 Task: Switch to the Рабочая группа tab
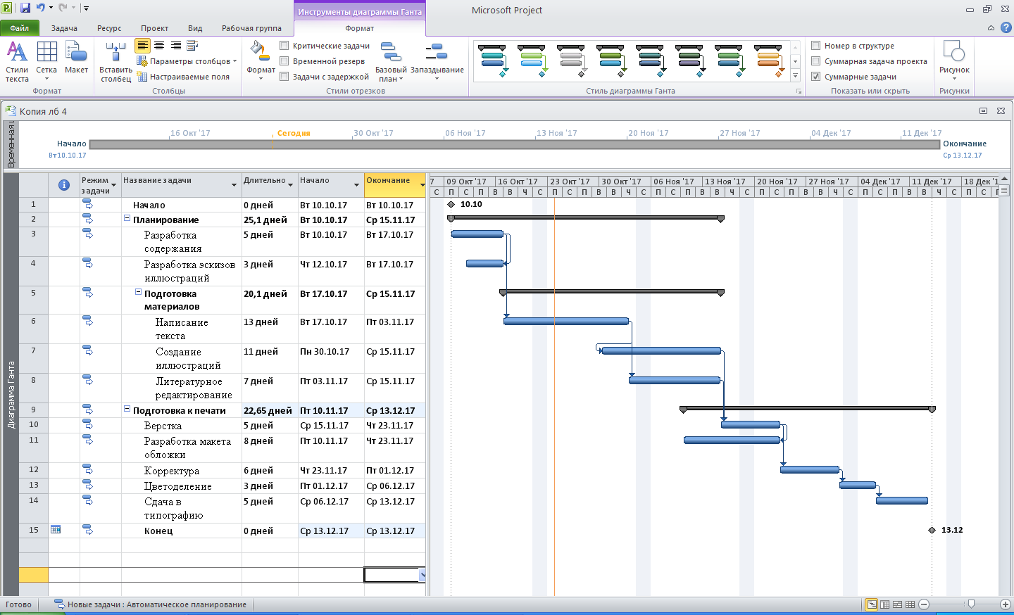251,28
